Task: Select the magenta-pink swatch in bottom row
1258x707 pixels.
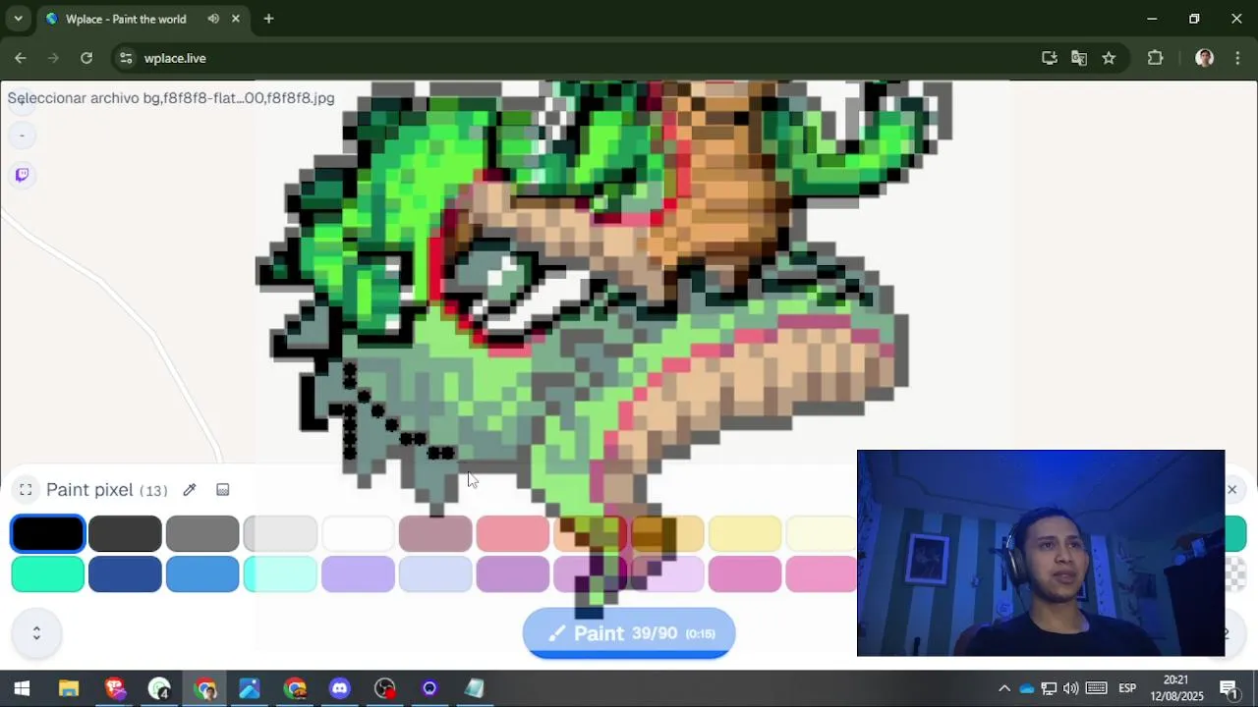Action: [745, 574]
